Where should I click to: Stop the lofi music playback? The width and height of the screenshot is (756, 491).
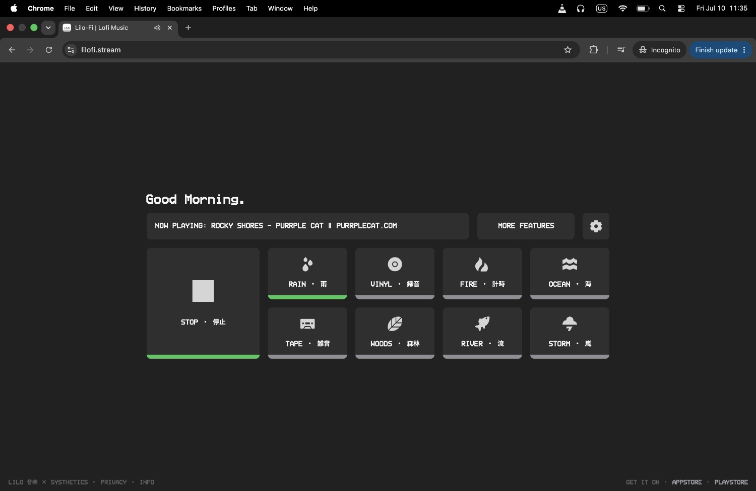click(x=203, y=303)
